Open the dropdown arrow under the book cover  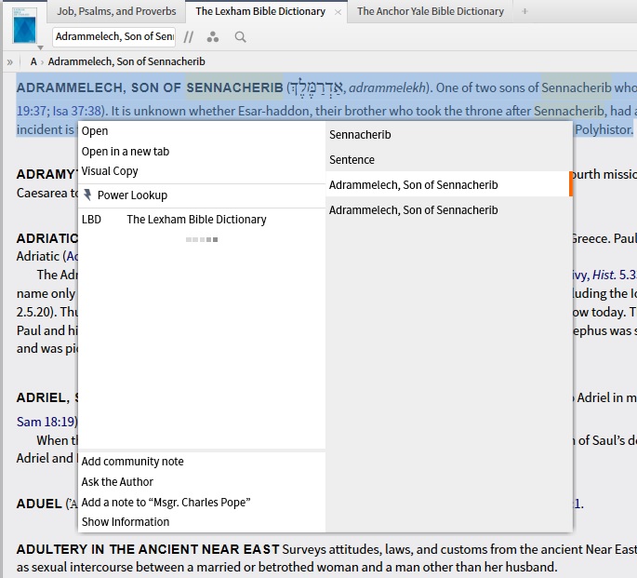[40, 47]
